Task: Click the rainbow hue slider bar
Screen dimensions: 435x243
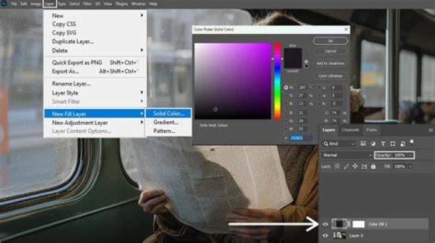Action: click(x=277, y=81)
